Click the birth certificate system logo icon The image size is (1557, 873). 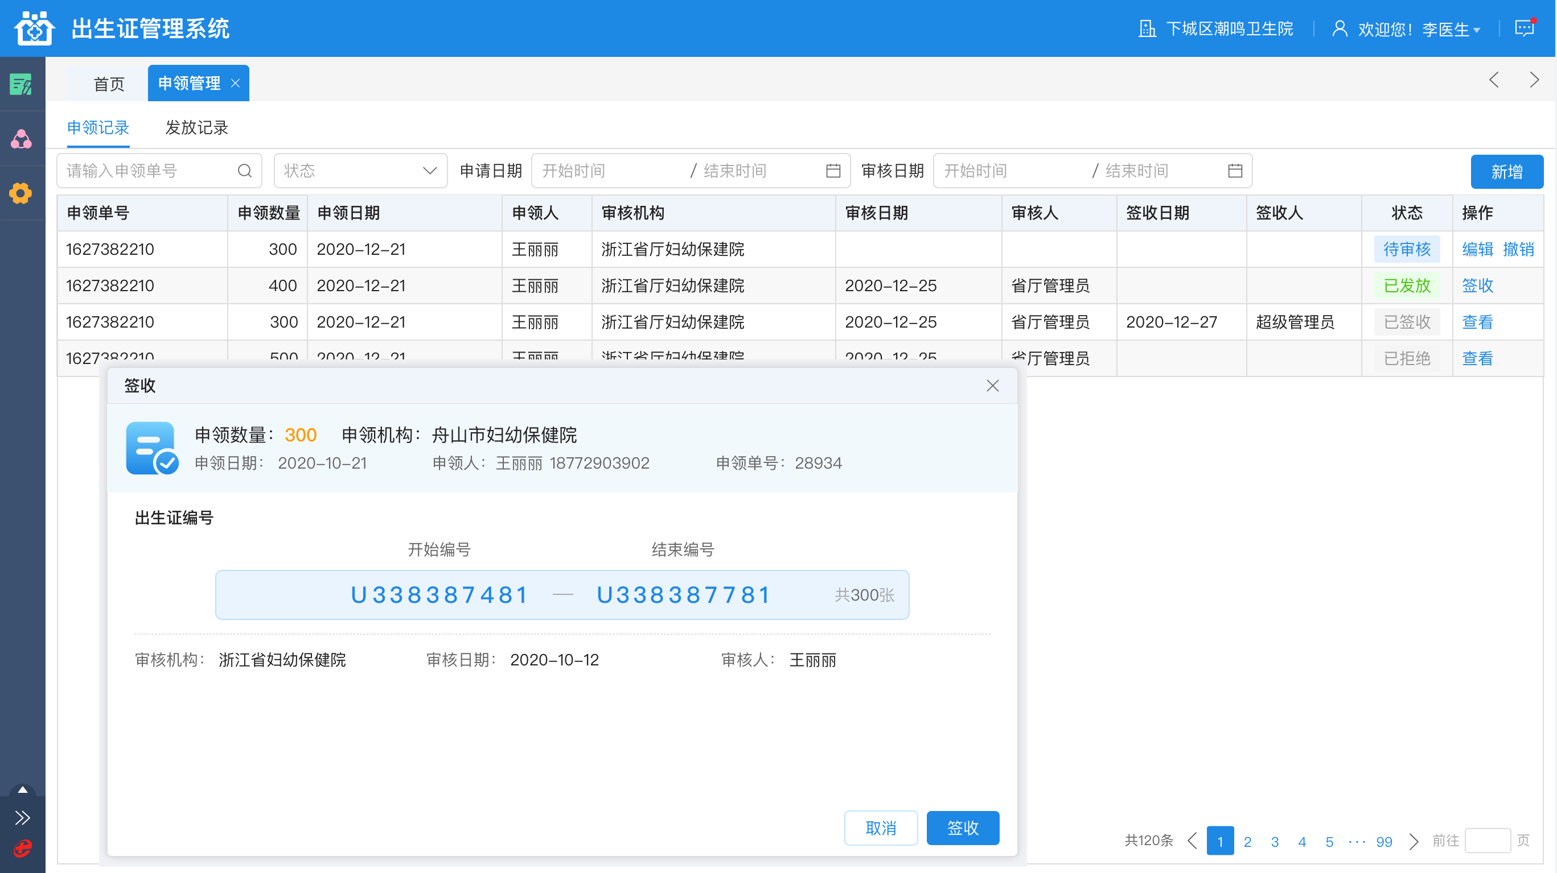point(35,28)
